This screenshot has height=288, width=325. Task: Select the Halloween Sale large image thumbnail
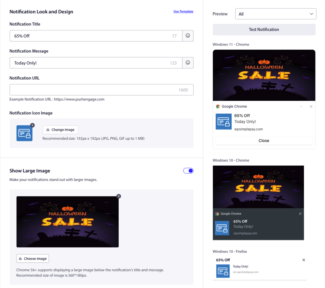click(x=67, y=222)
